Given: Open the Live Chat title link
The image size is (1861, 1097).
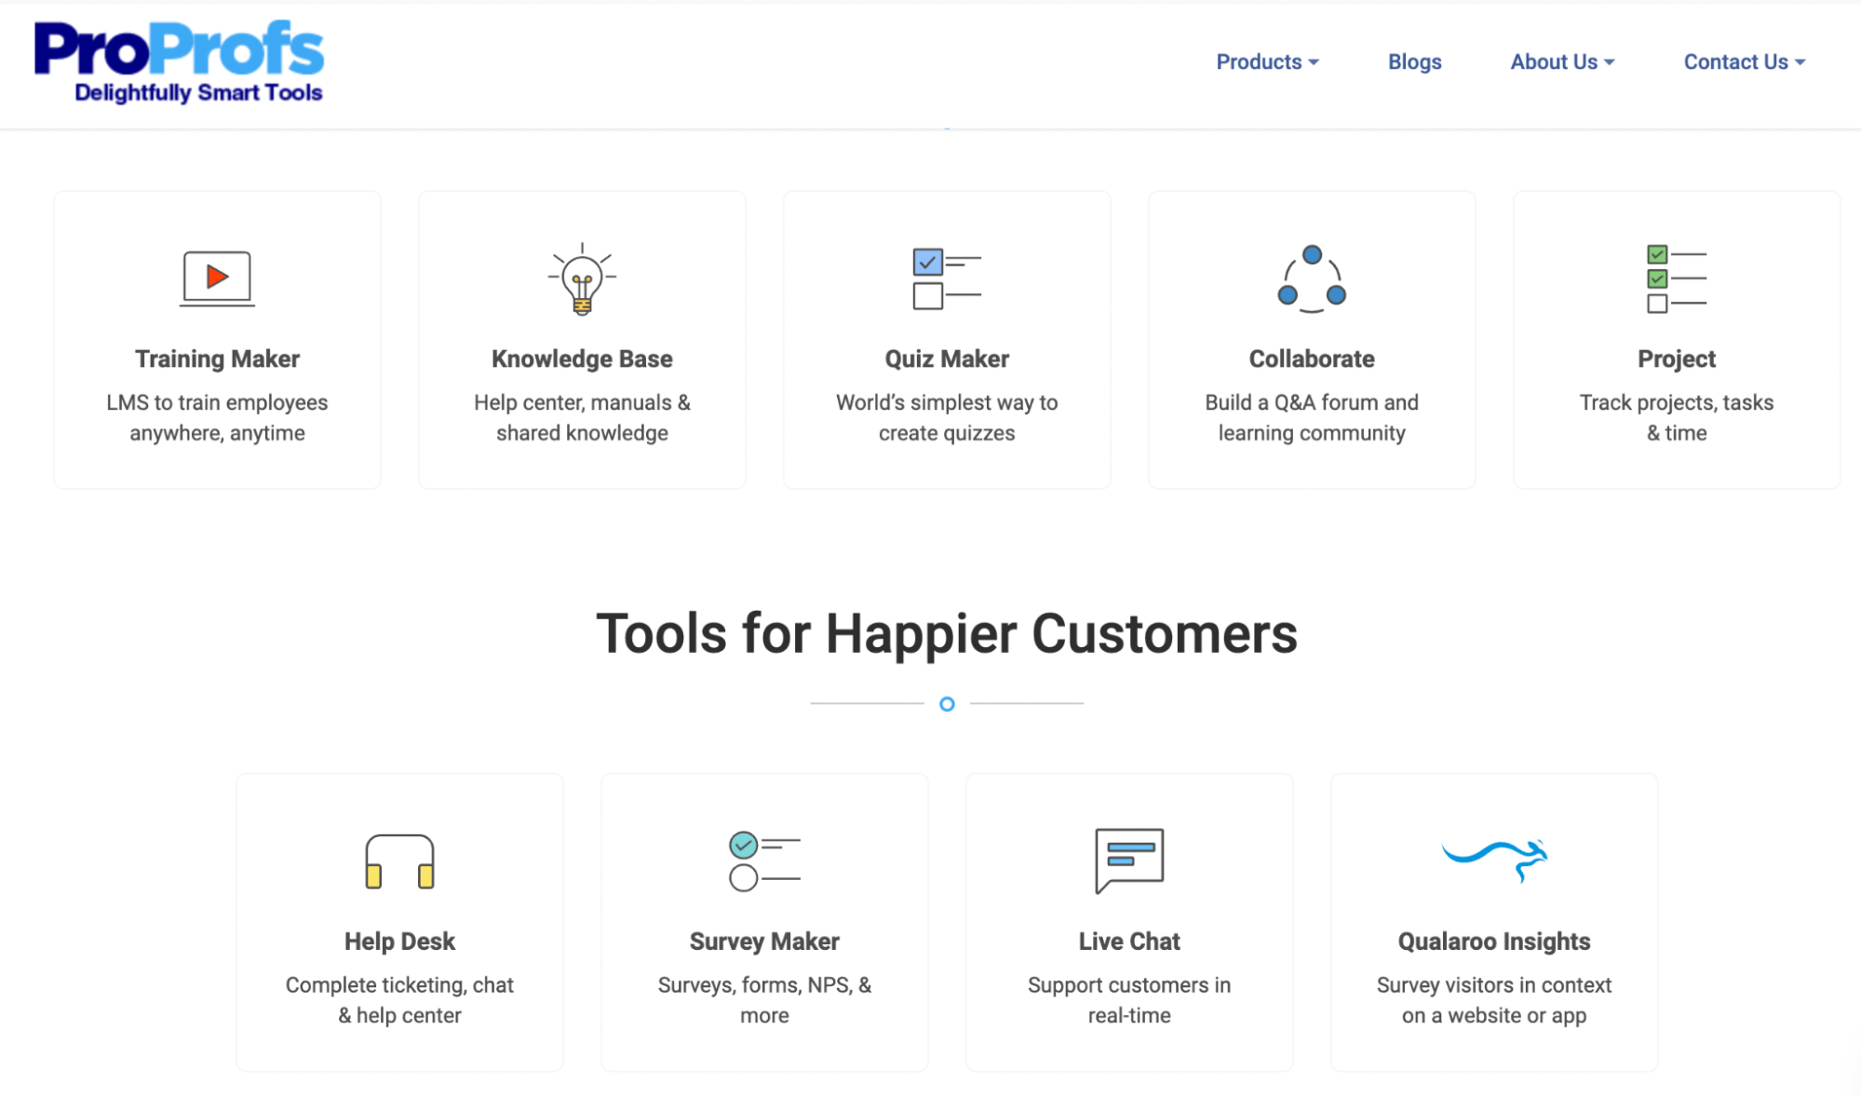Looking at the screenshot, I should (x=1129, y=941).
